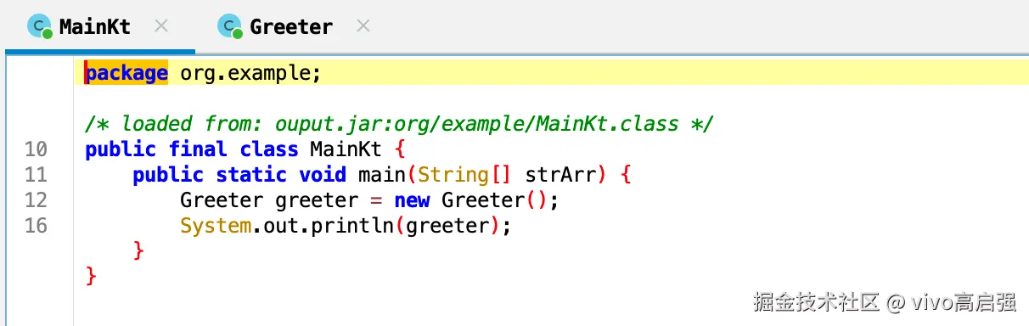Click 'MainKt' class name in declaration
The height and width of the screenshot is (326, 1029).
point(346,149)
